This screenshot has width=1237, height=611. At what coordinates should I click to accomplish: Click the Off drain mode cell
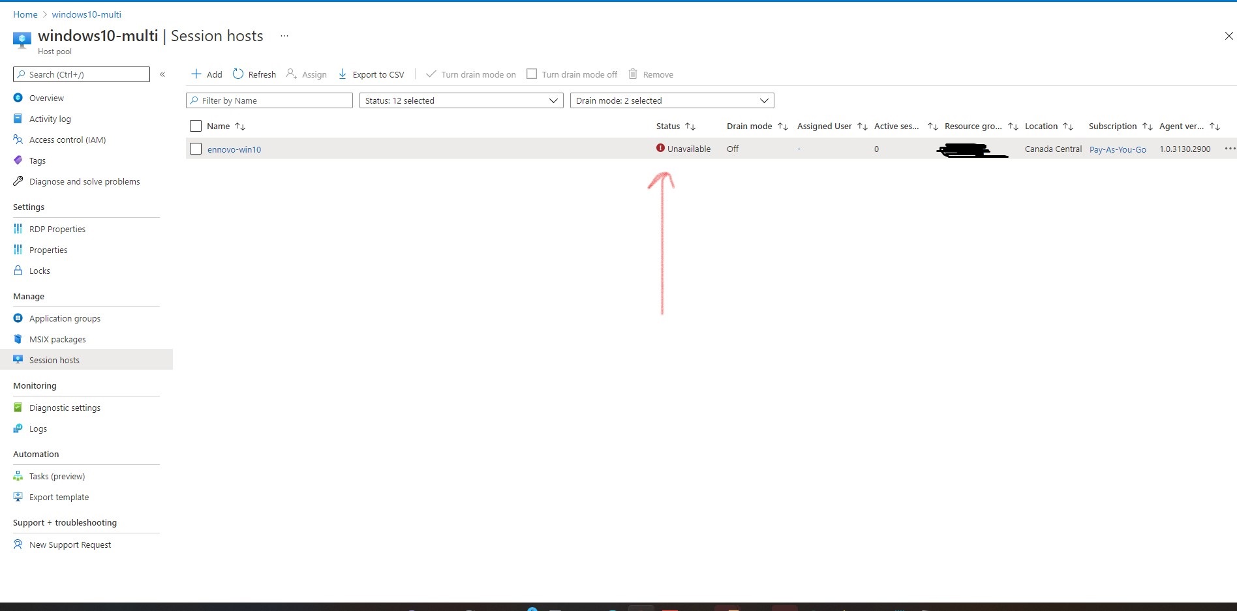733,149
